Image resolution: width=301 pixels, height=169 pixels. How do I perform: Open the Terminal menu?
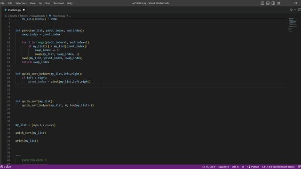click(58, 3)
